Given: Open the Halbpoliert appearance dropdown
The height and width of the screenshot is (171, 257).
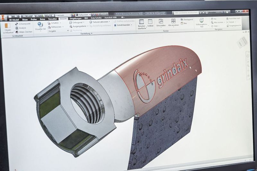Looking at the screenshot, I should (x=83, y=15).
